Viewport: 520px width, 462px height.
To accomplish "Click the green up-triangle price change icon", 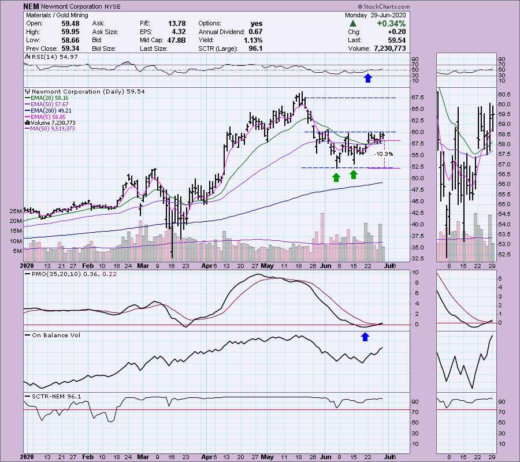I will [353, 24].
